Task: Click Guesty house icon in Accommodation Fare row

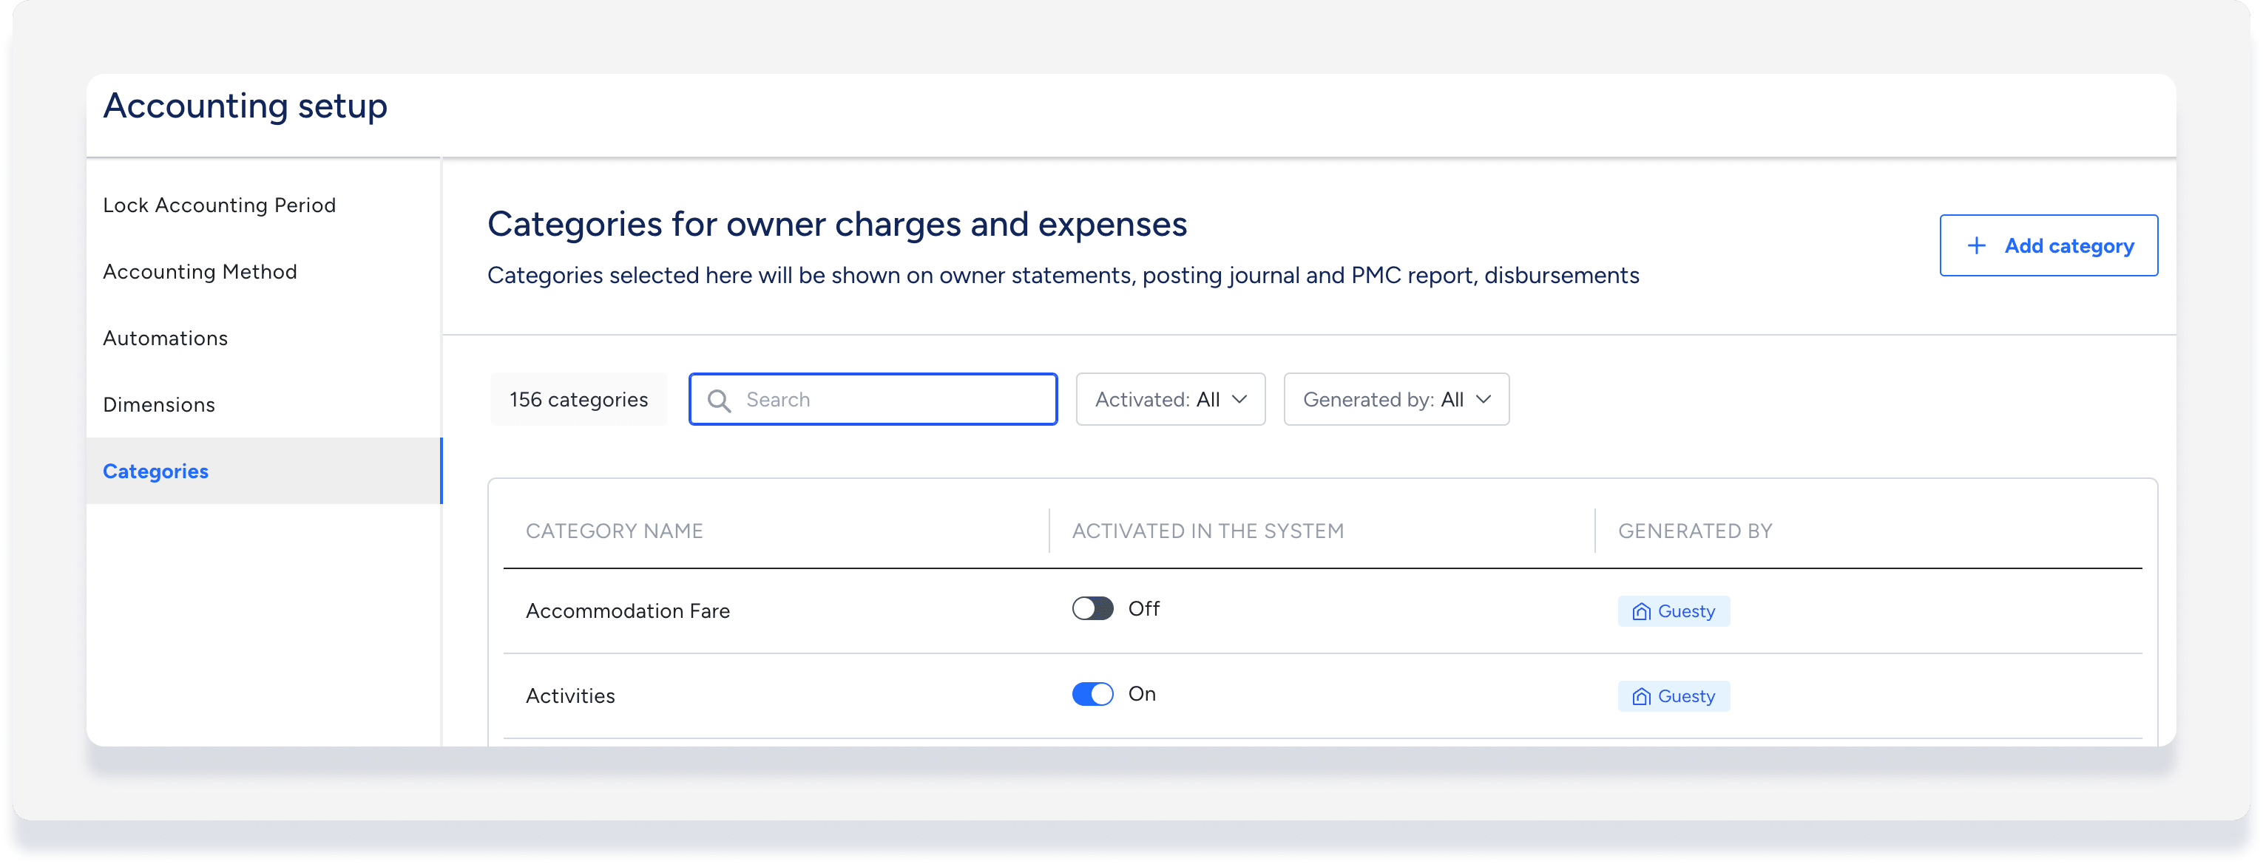Action: click(x=1640, y=612)
